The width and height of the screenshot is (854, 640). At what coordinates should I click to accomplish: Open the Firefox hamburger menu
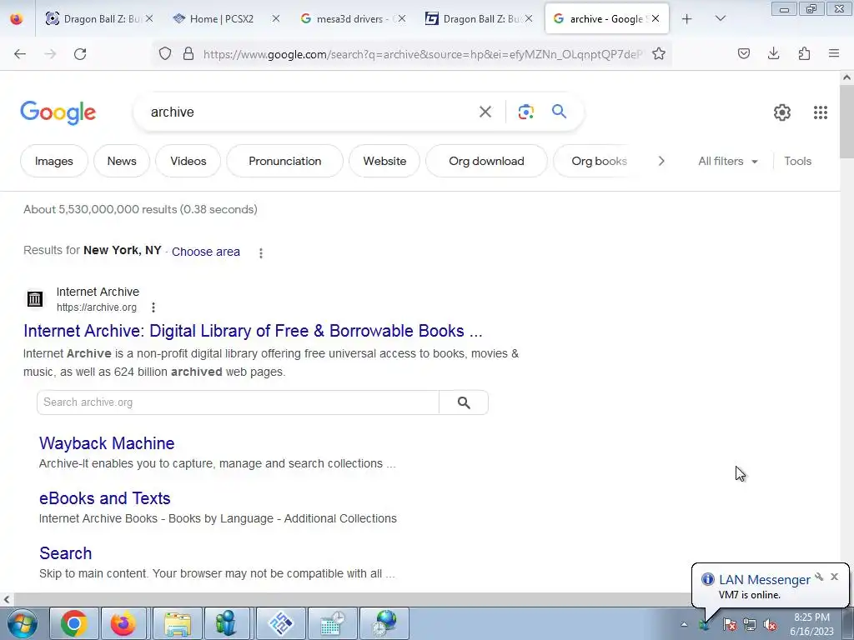tap(834, 53)
